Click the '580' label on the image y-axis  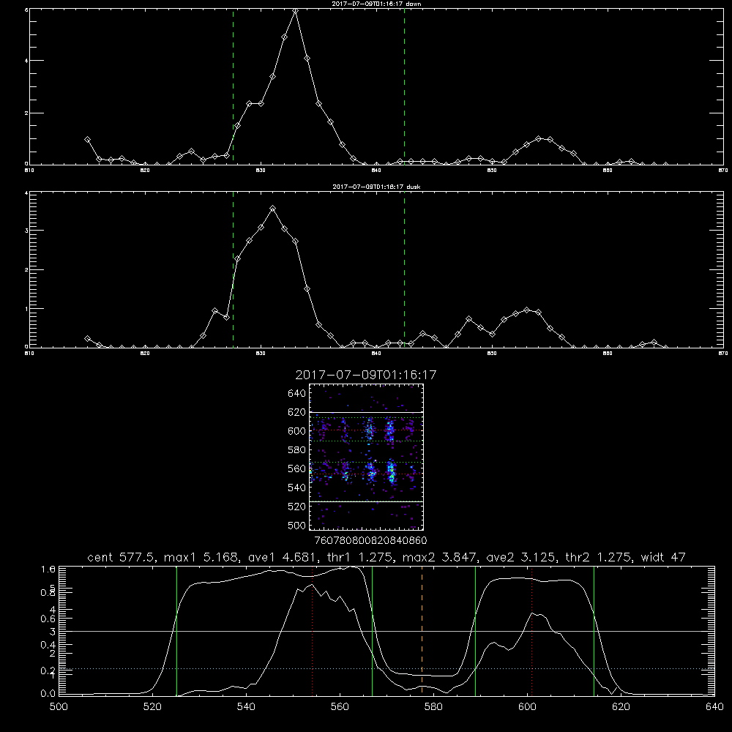(x=297, y=450)
